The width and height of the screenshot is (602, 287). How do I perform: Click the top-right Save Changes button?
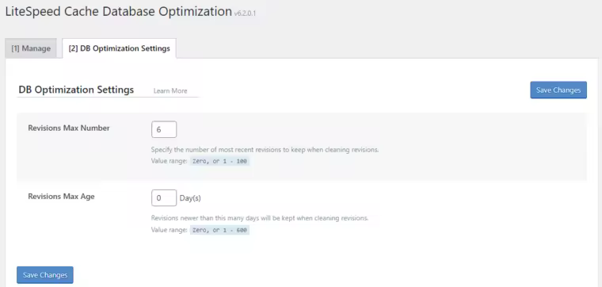(558, 90)
